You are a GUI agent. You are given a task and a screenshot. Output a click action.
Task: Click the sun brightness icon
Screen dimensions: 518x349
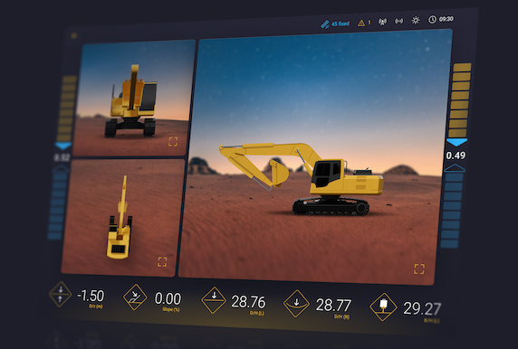tap(416, 21)
